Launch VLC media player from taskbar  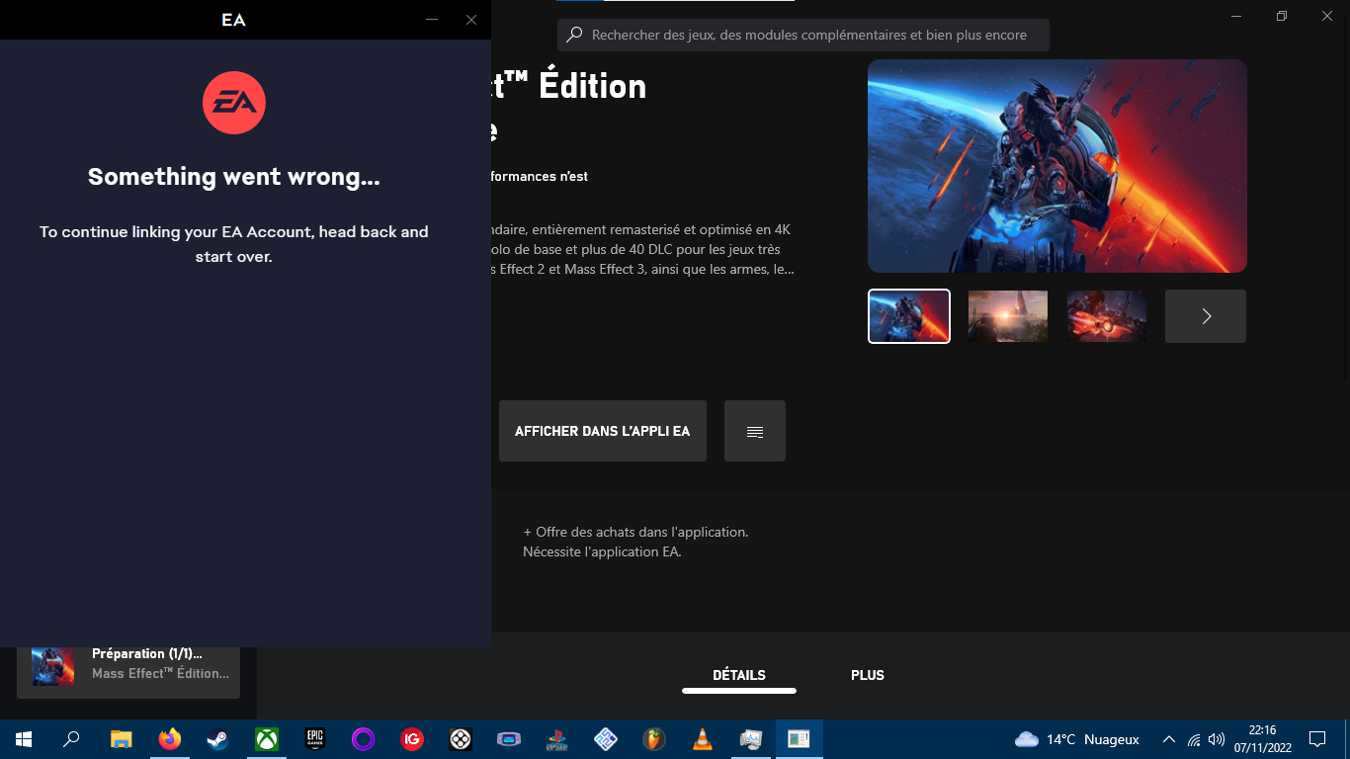coord(703,739)
